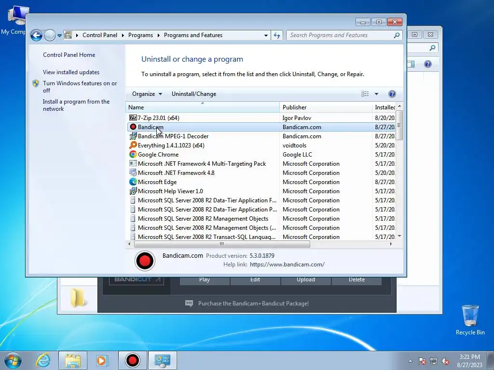This screenshot has width=494, height=370.
Task: Click Uninstall/Change toolbar button
Action: [194, 94]
